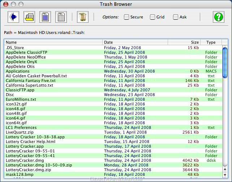Click the trash can toolbar icon

(x=82, y=17)
